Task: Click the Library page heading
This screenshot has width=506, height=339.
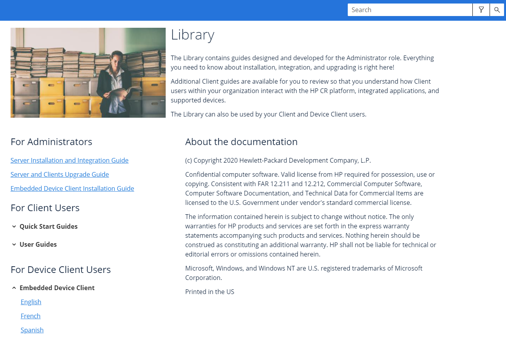Action: [x=193, y=35]
